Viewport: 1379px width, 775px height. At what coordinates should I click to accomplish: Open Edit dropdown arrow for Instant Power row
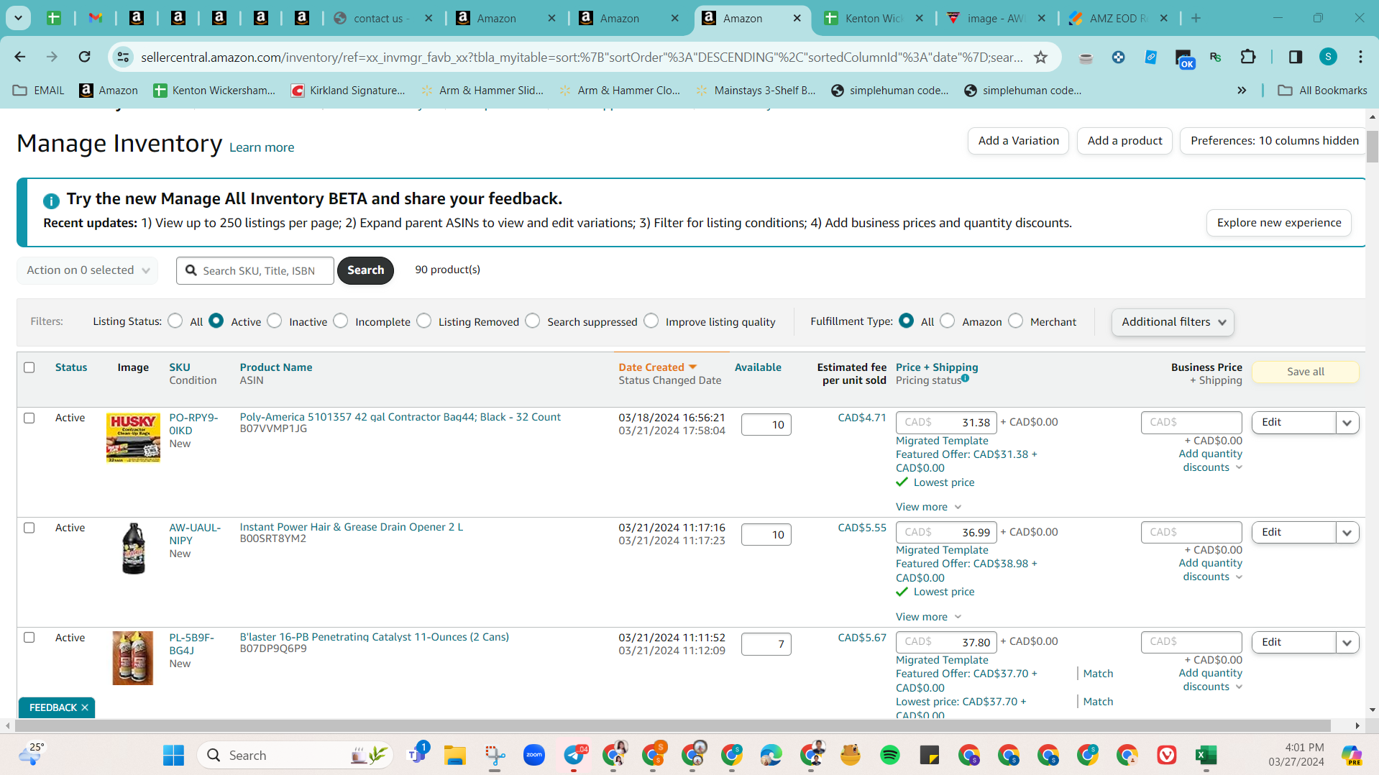tap(1347, 533)
